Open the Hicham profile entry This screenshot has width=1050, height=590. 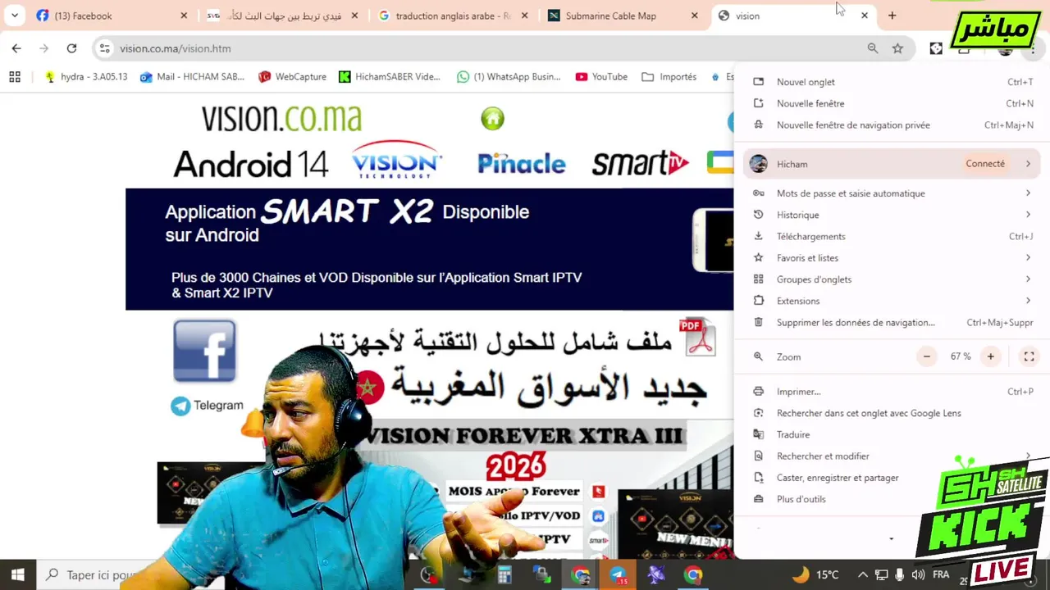[x=892, y=164]
